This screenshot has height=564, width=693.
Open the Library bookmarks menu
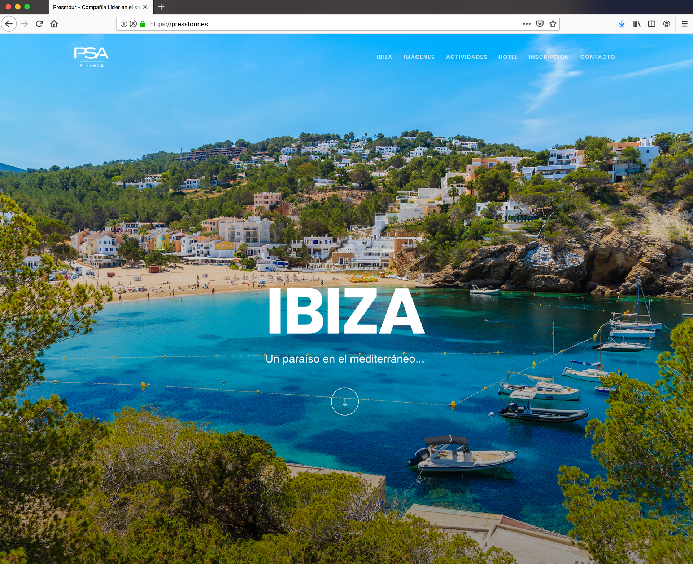click(637, 24)
